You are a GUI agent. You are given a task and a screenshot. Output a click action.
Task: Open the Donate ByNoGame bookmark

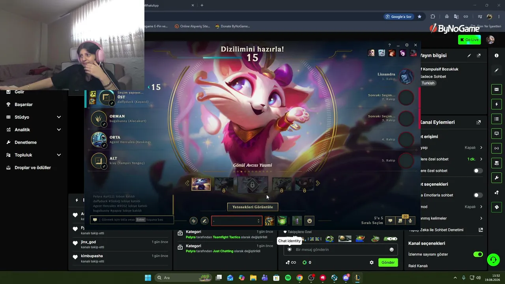click(232, 26)
